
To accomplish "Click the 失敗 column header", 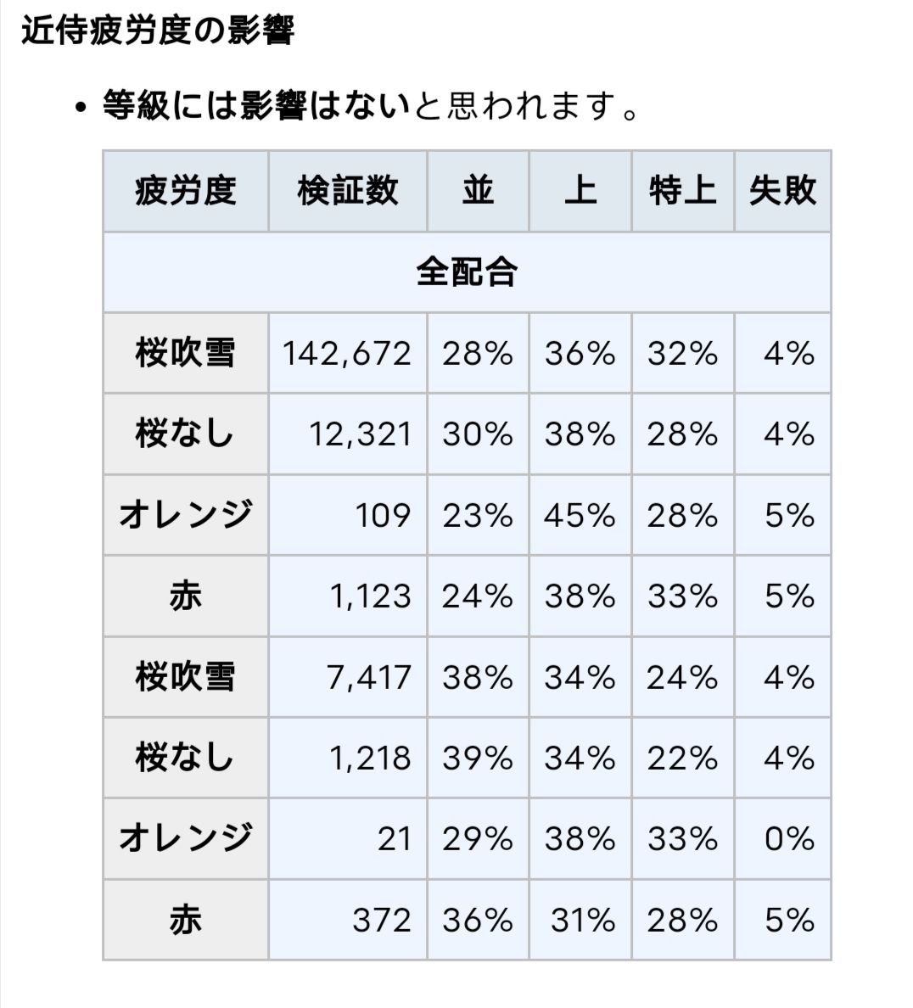I will [x=782, y=191].
